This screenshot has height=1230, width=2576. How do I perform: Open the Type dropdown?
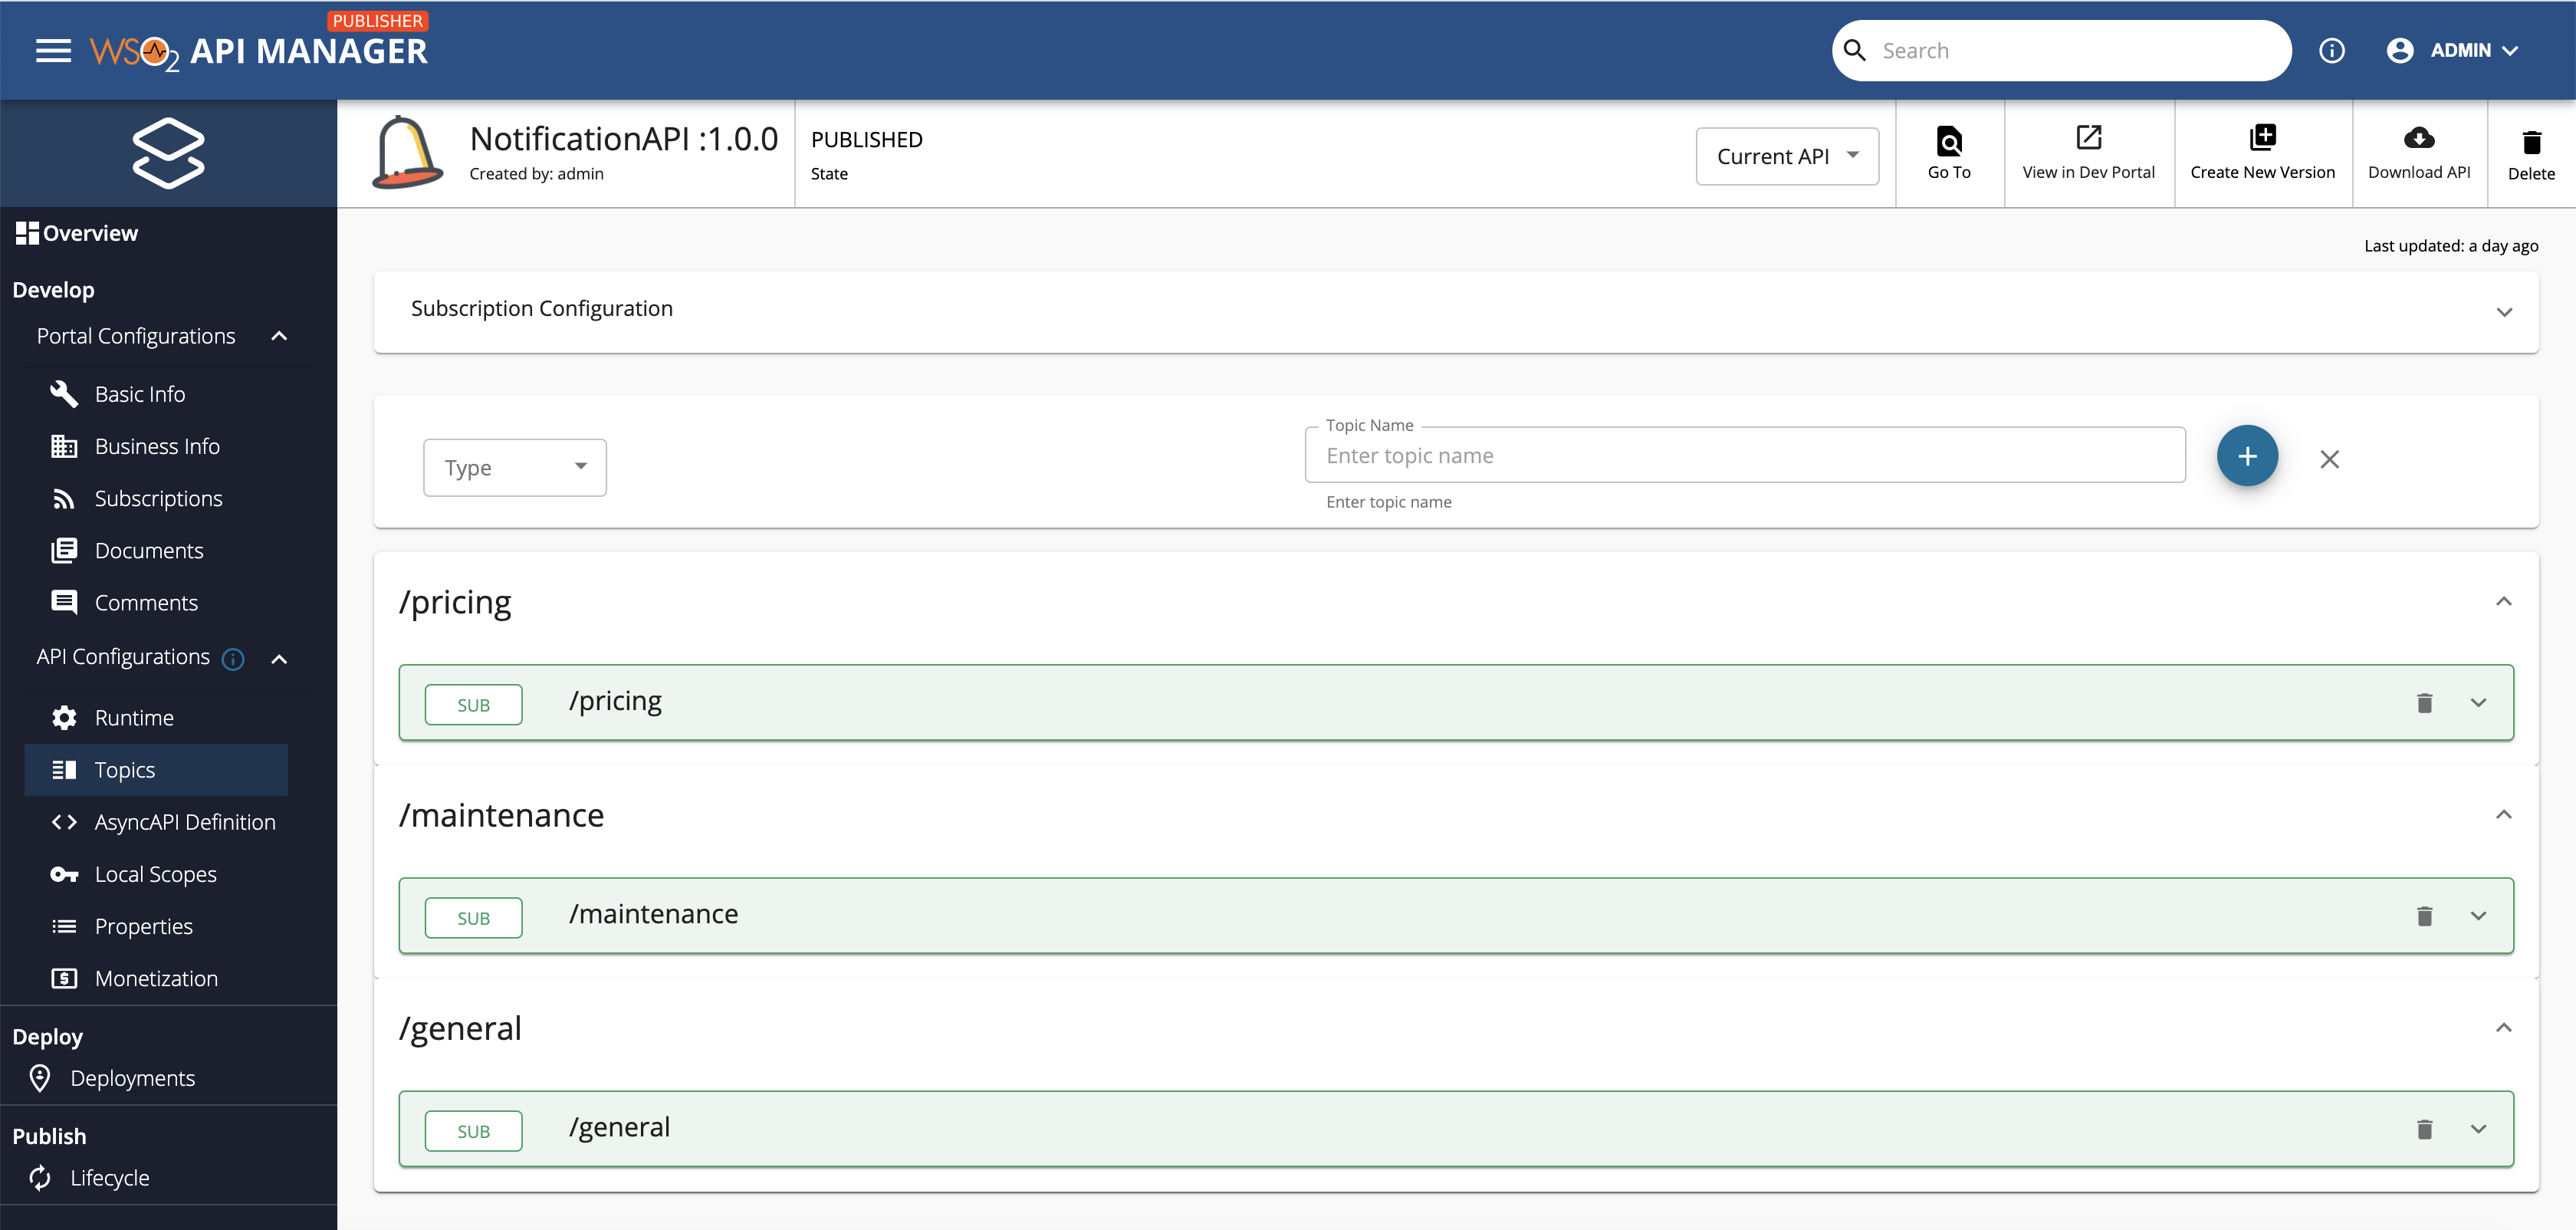514,466
